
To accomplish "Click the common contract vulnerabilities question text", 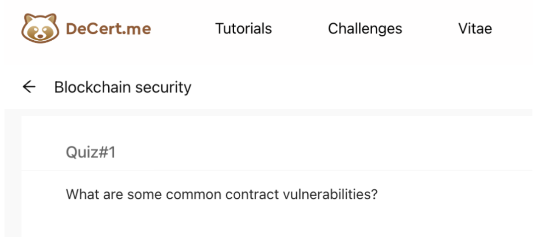I will (222, 195).
